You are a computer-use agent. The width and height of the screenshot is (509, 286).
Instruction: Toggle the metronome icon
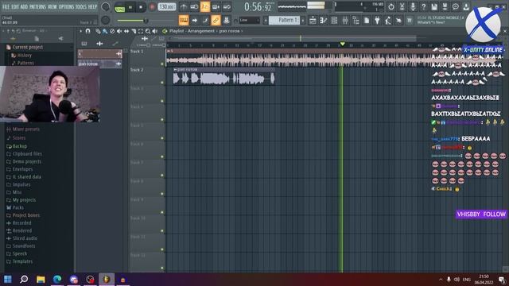184,7
